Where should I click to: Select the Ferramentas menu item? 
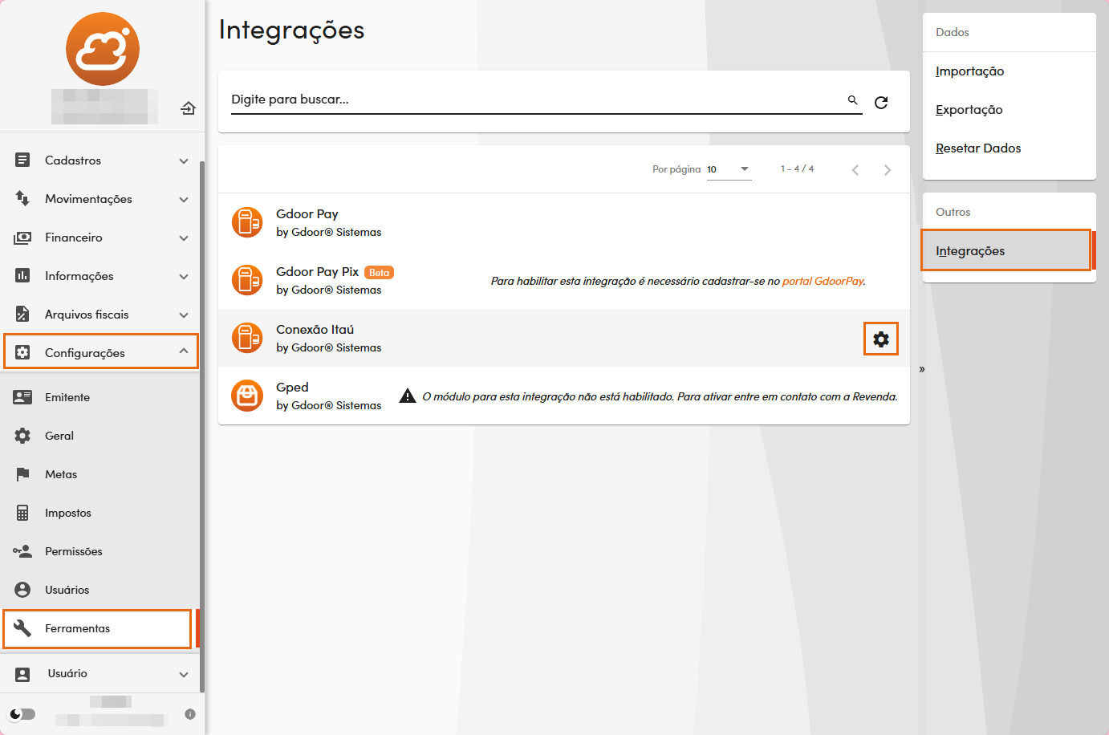pos(100,628)
